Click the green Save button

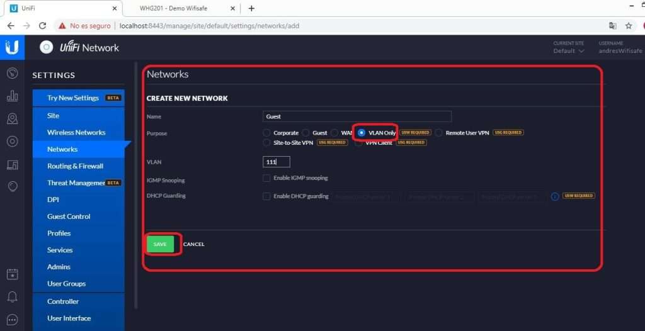(160, 244)
